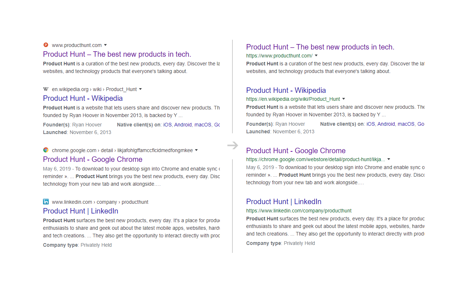Follow the Android link in the left results panel
Image resolution: width=462 pixels, height=289 pixels.
(x=183, y=125)
